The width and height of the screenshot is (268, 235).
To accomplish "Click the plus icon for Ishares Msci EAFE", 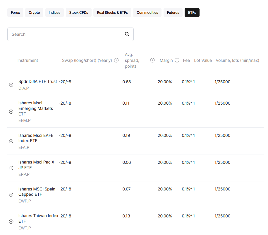I will pyautogui.click(x=11, y=141).
